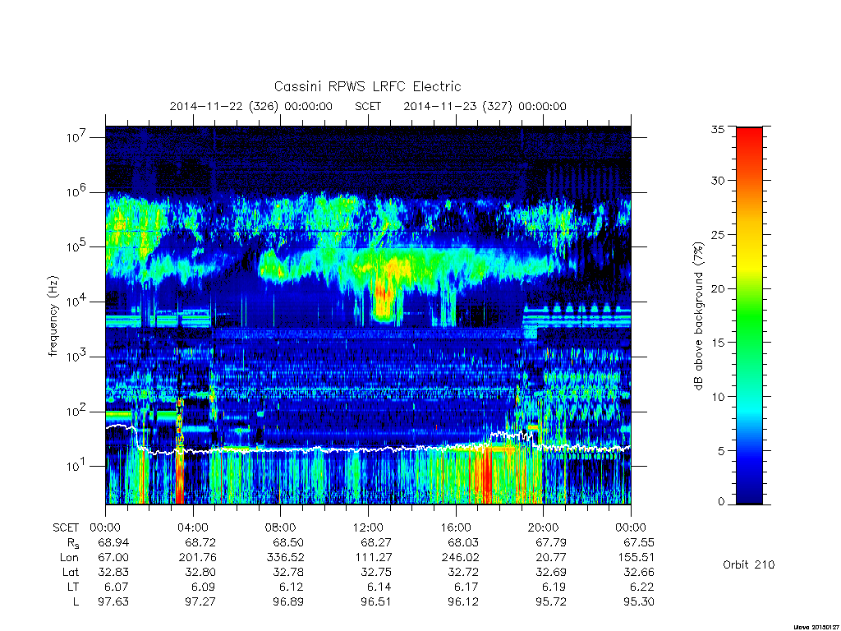Click the 'Lon' row label
Screen dimensions: 841x631
pos(69,558)
